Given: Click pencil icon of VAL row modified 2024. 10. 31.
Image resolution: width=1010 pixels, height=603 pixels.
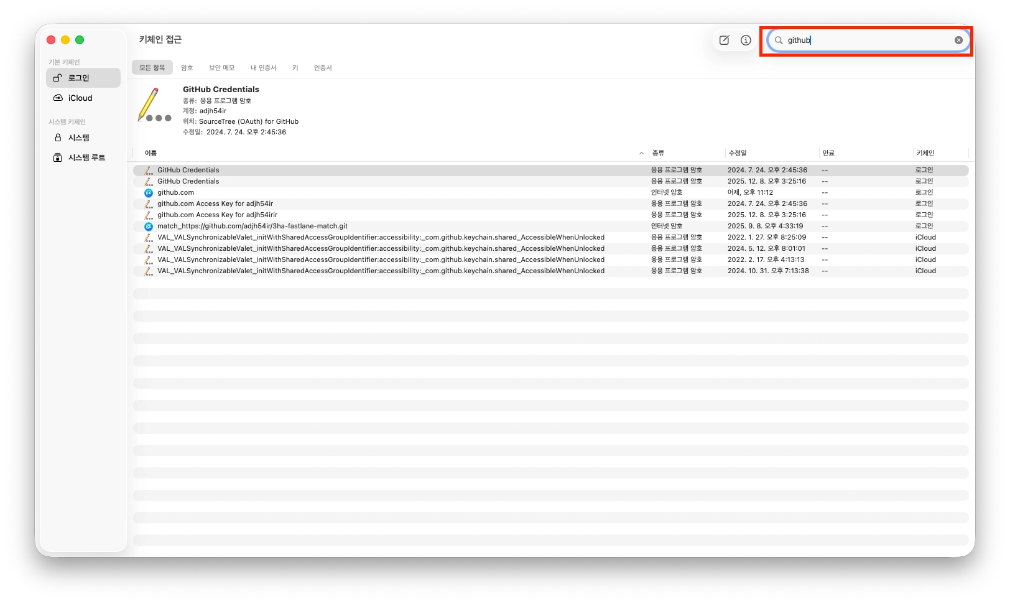Looking at the screenshot, I should coord(149,271).
